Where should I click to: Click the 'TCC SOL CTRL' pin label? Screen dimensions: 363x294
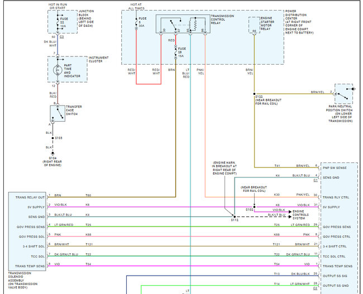pyautogui.click(x=334, y=256)
